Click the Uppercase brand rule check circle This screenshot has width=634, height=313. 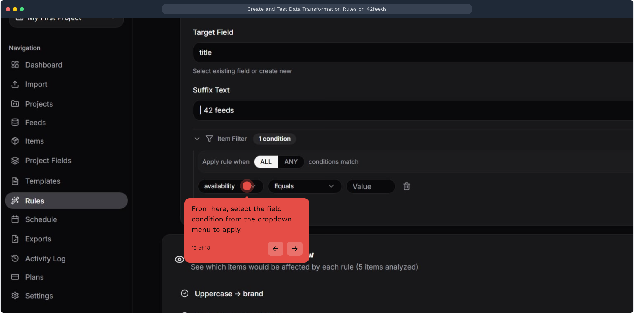pyautogui.click(x=184, y=294)
